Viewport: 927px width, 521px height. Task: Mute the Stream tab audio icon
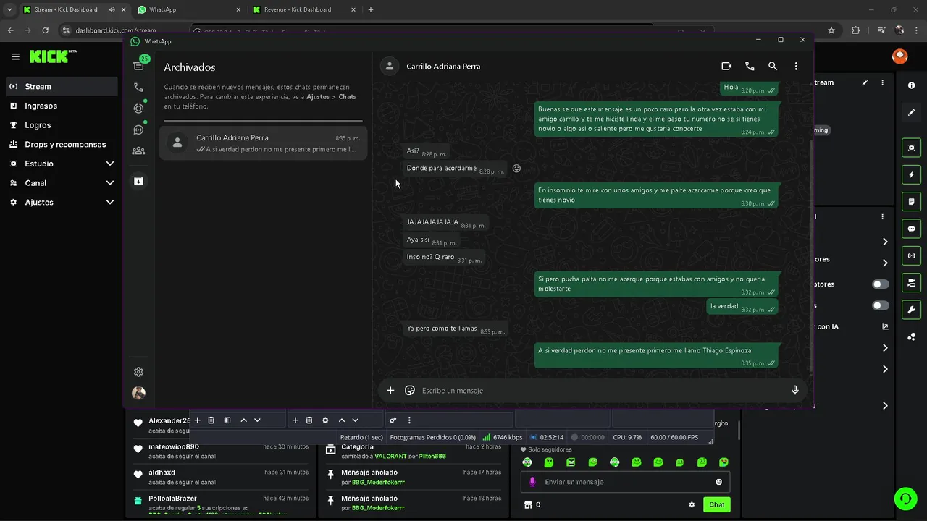pyautogui.click(x=112, y=9)
